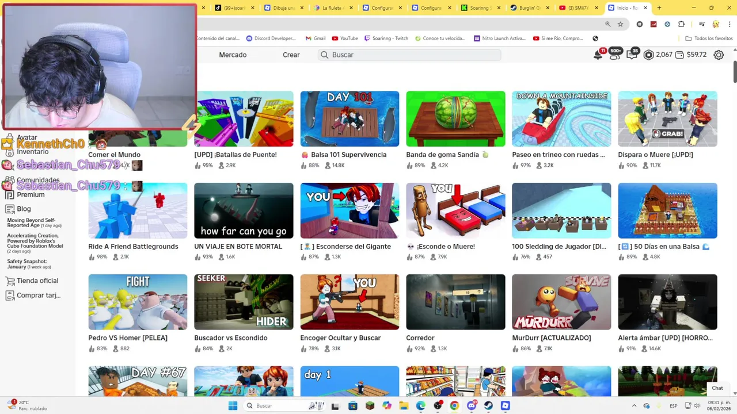737x414 pixels.
Task: Open Ride A Friend Battlegrounds thumbnail
Action: click(138, 210)
